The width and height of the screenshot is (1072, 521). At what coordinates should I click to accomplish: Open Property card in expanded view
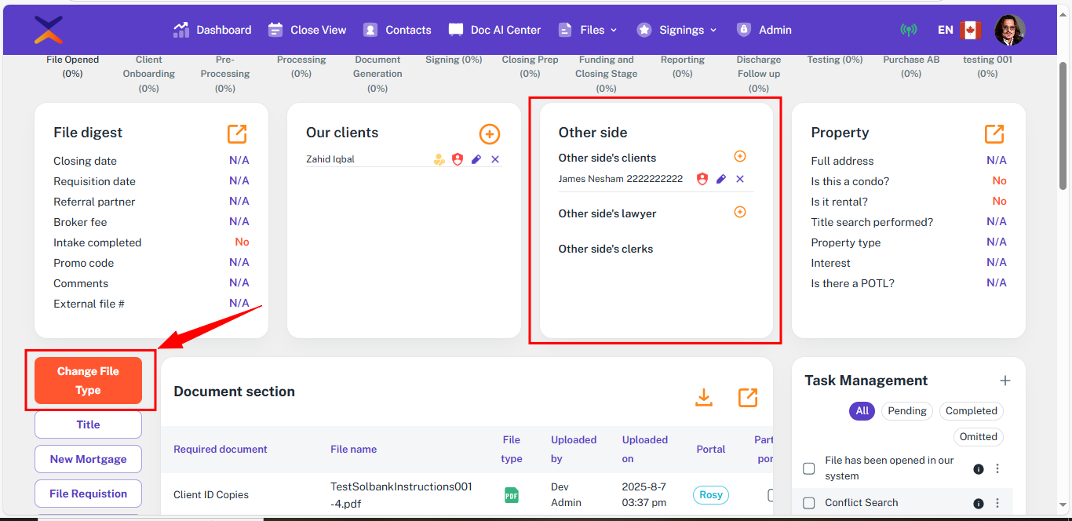994,134
